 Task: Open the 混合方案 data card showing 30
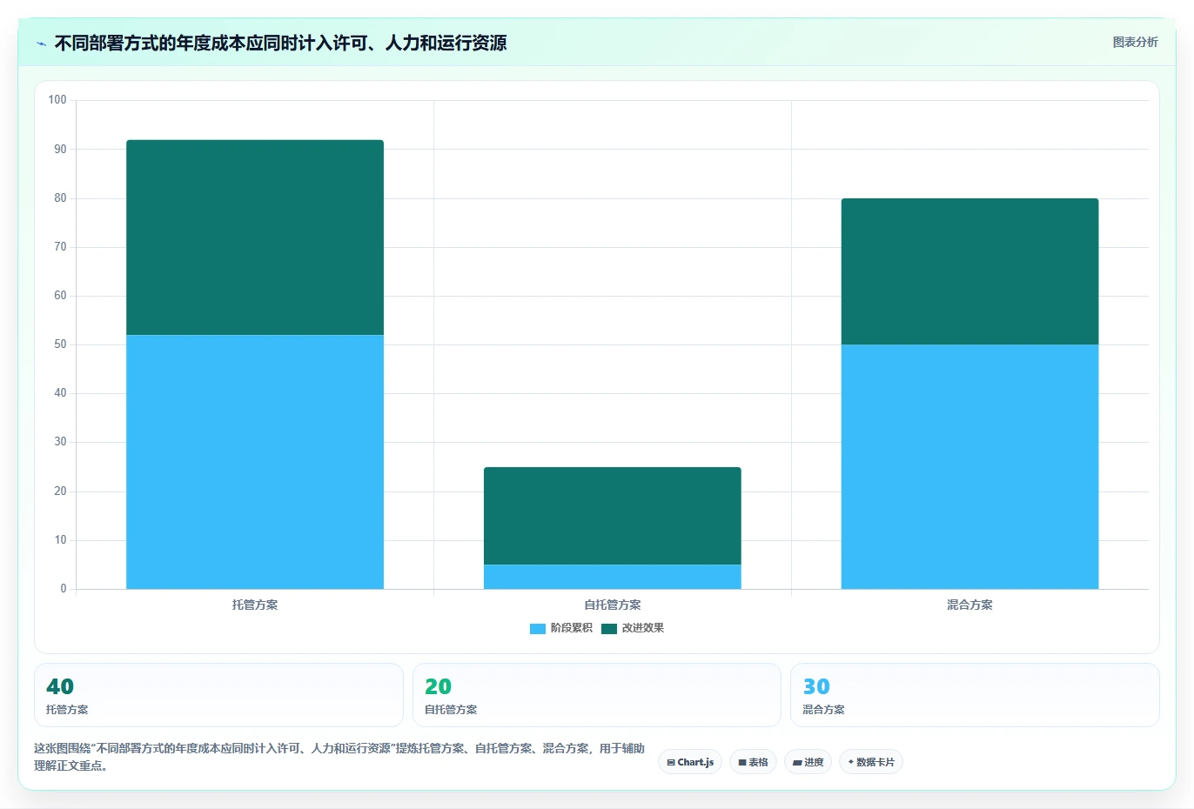(x=975, y=695)
